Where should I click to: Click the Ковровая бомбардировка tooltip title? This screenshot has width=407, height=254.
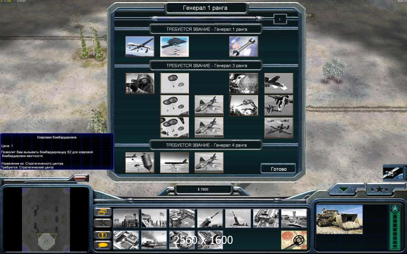tap(56, 137)
